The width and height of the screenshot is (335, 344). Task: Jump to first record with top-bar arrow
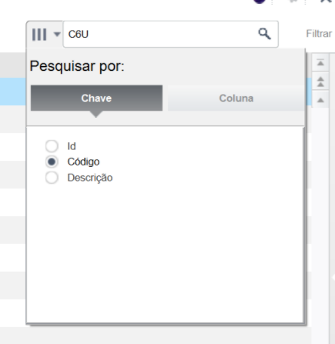click(x=320, y=62)
